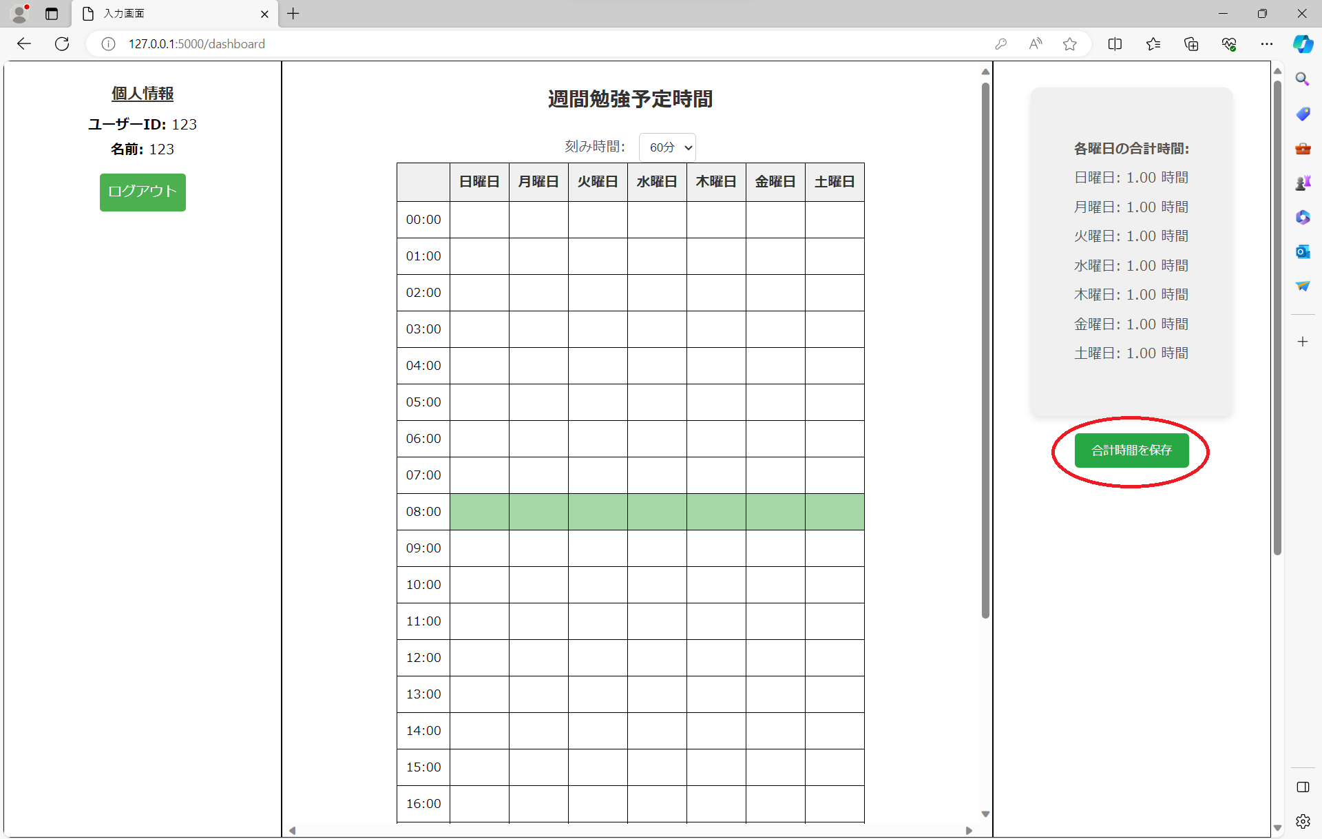Open a new tab with plus button
The height and width of the screenshot is (839, 1322).
(293, 14)
